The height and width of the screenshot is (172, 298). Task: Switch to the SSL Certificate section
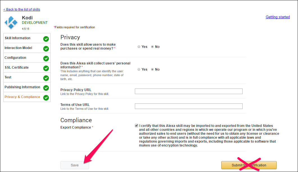(27, 68)
